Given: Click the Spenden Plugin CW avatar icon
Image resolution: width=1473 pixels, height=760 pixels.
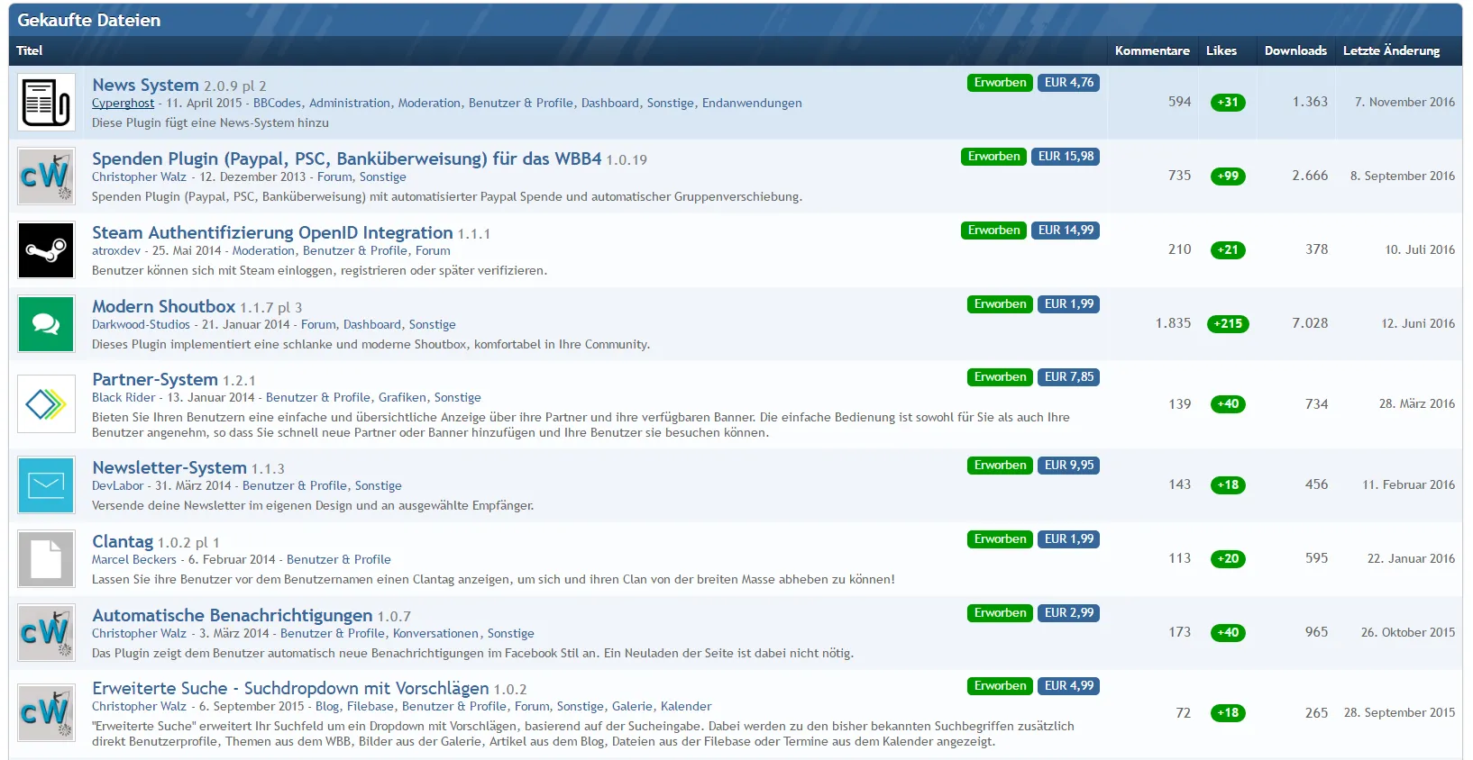Looking at the screenshot, I should 46,176.
